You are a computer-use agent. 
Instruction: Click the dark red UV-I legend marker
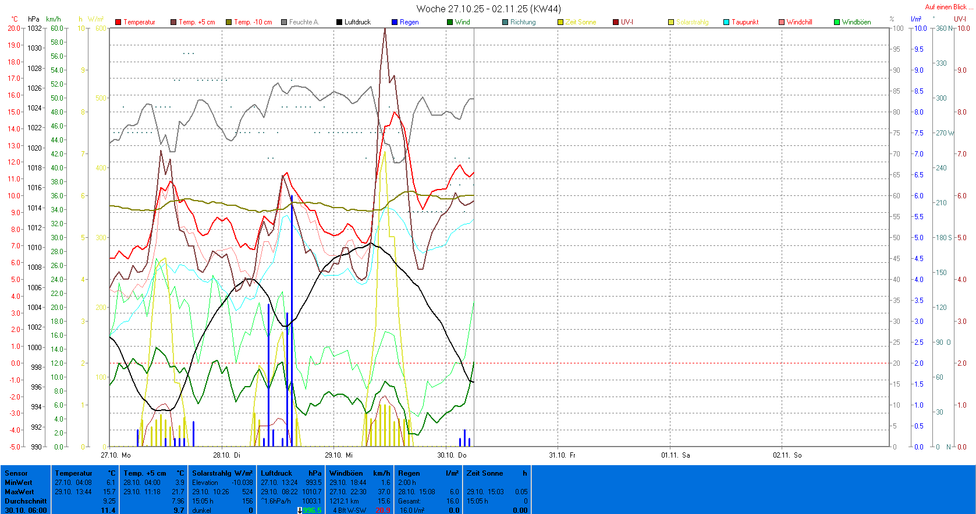616,22
